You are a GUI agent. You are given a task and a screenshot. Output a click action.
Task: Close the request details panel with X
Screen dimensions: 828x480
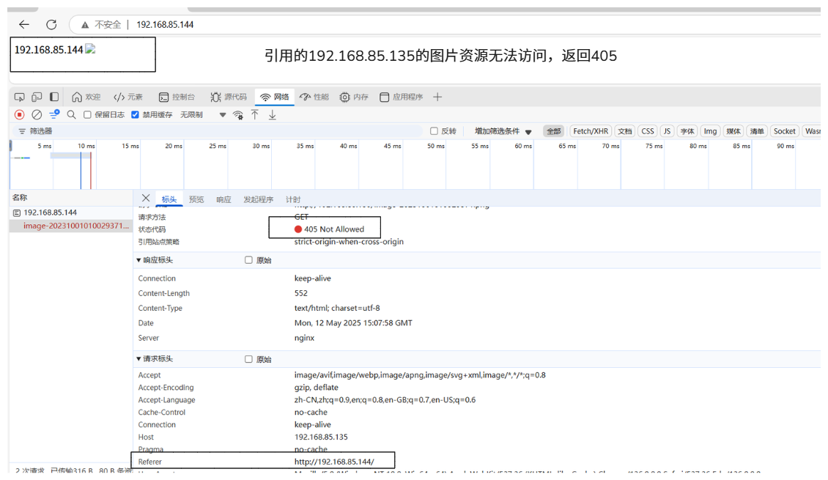[146, 198]
